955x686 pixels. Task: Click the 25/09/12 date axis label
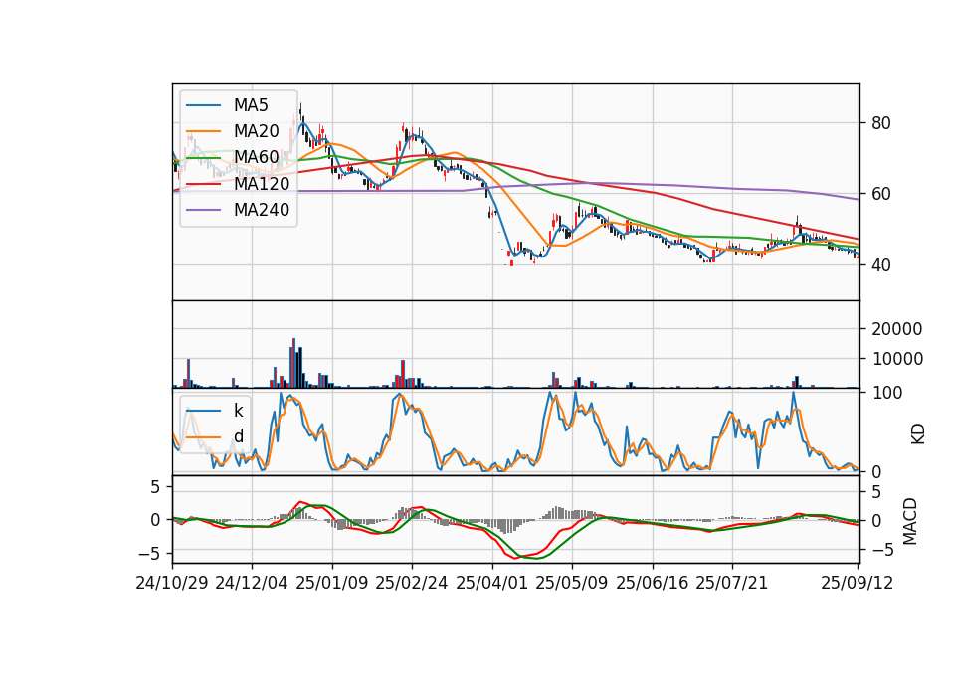[858, 583]
